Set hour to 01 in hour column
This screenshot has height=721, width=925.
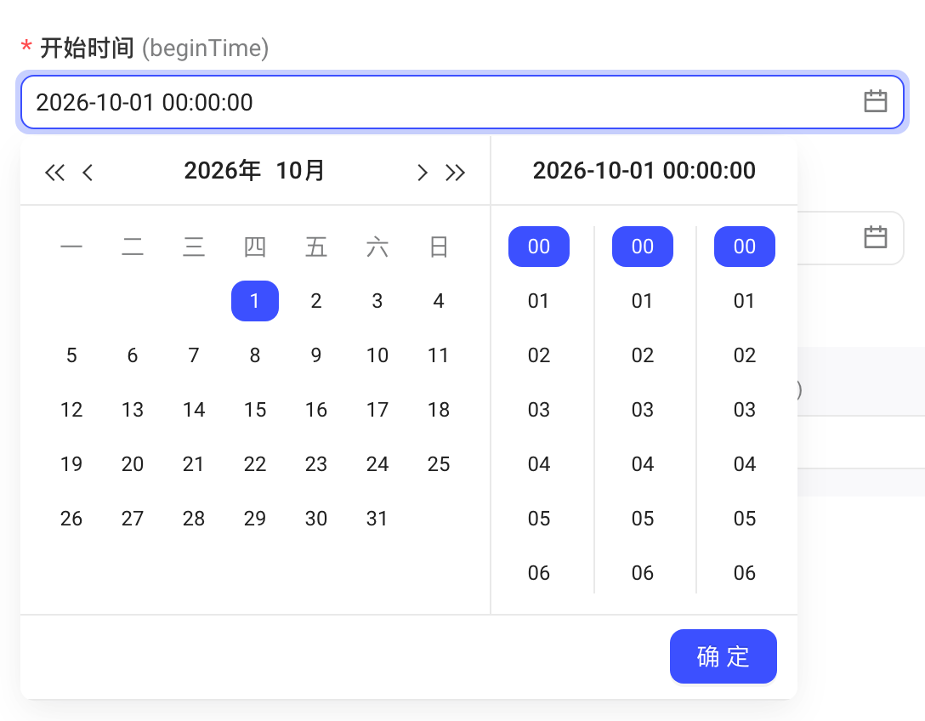tap(539, 301)
